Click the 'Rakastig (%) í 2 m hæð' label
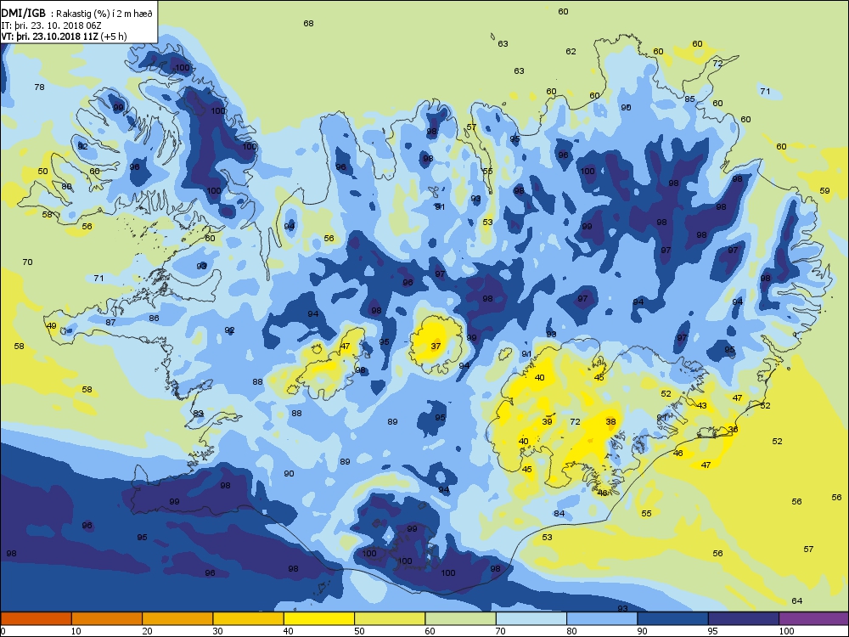 (x=104, y=14)
